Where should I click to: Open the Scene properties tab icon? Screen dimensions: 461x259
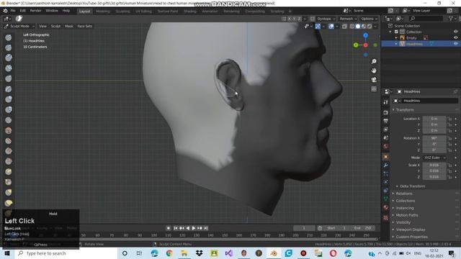coord(386,137)
